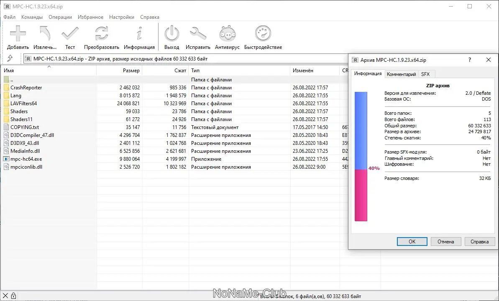This screenshot has height=301, width=499.
Task: Select the LAVFilters64 folder name
Action: point(23,104)
